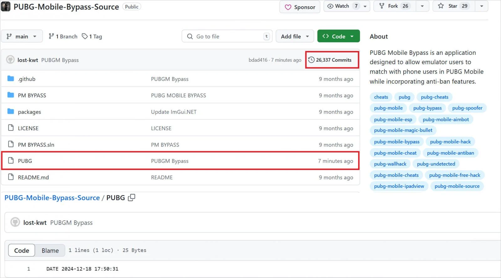Click lost-kwt avatar in file view
501x278 pixels.
click(15, 222)
